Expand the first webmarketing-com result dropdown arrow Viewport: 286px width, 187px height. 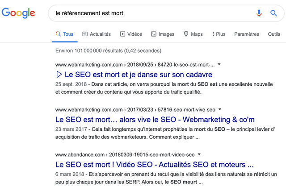[x=219, y=64]
